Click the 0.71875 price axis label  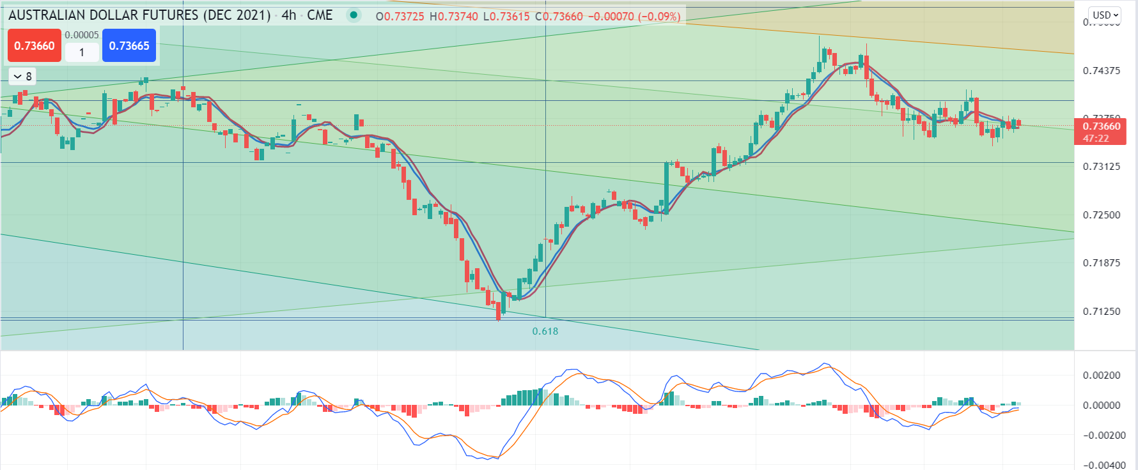tap(1102, 263)
